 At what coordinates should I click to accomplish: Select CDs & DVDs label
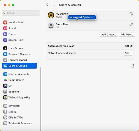[x=16, y=117]
